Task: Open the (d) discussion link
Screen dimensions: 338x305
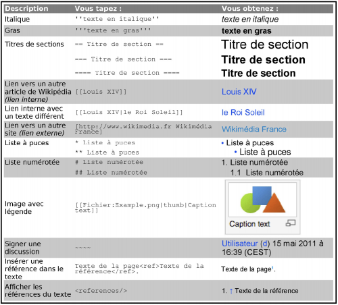Action: click(265, 244)
